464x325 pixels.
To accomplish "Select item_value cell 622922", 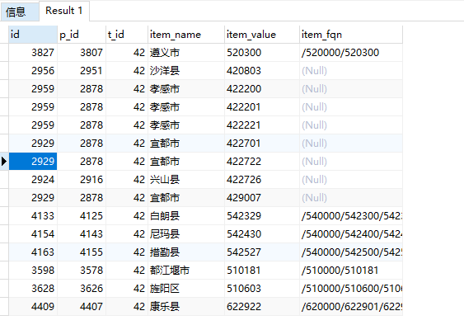I will 262,306.
